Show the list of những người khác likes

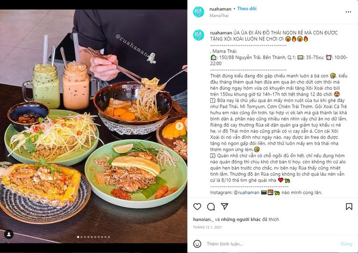[241, 219]
